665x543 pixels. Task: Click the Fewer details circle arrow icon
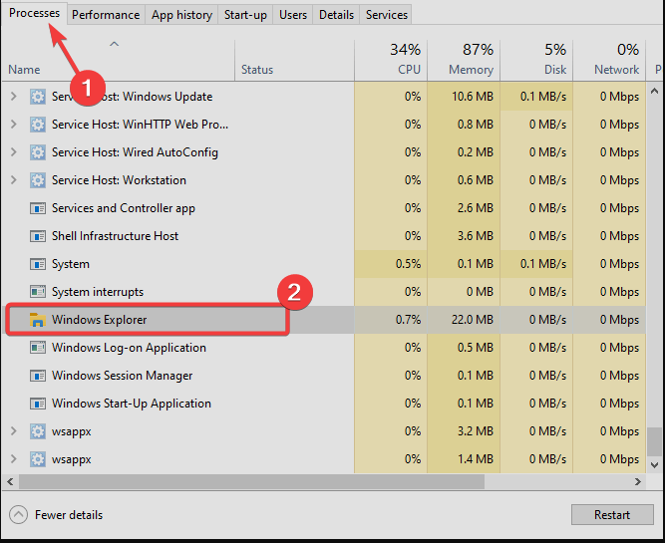(18, 515)
